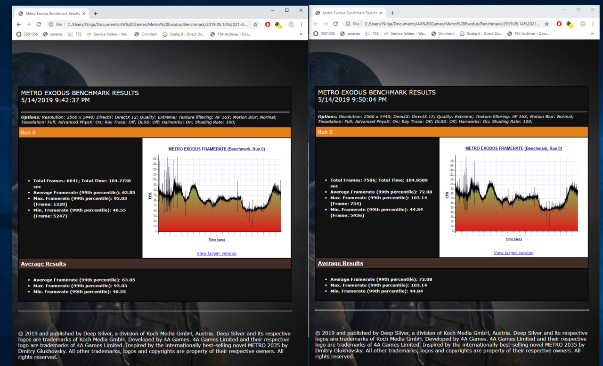Open profile avatar in right browser window

point(583,24)
